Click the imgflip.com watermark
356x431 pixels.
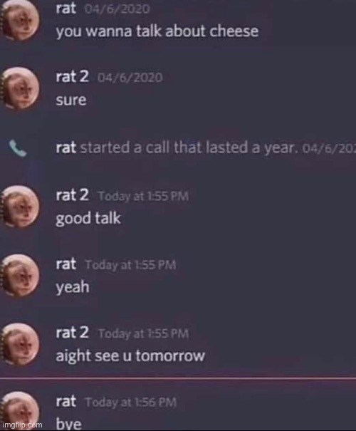click(x=23, y=425)
